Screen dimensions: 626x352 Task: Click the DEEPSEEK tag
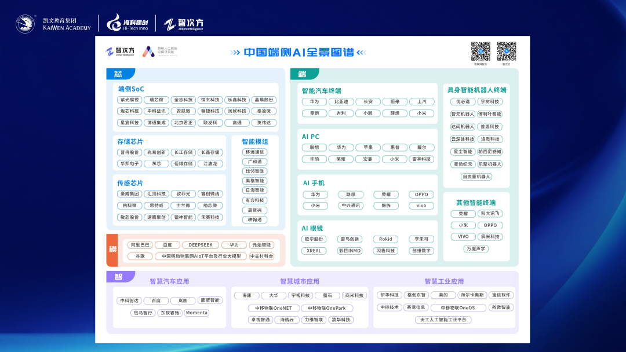(x=200, y=245)
